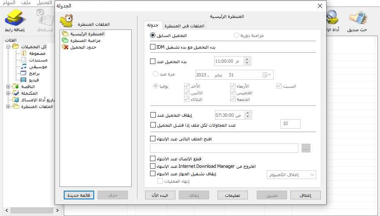Click the browse button for file path
The image size is (380, 216).
(306, 148)
